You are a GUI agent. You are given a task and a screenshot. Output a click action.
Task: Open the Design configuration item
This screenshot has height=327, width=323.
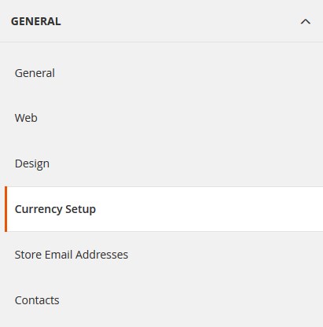(x=32, y=164)
